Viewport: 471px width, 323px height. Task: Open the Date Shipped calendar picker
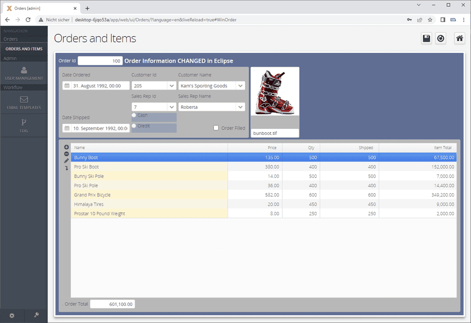point(66,127)
